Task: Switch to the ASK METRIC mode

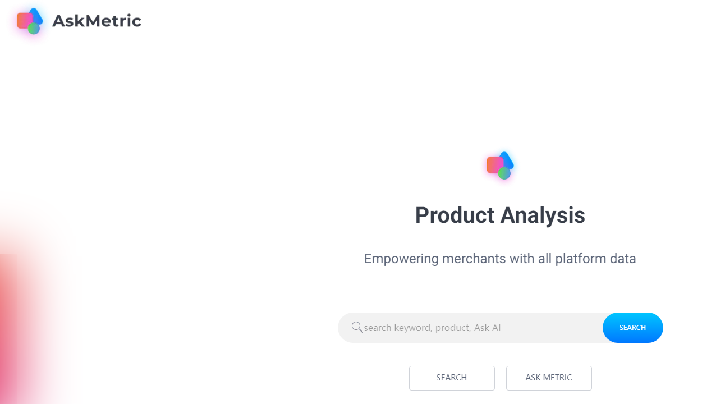Action: (549, 378)
